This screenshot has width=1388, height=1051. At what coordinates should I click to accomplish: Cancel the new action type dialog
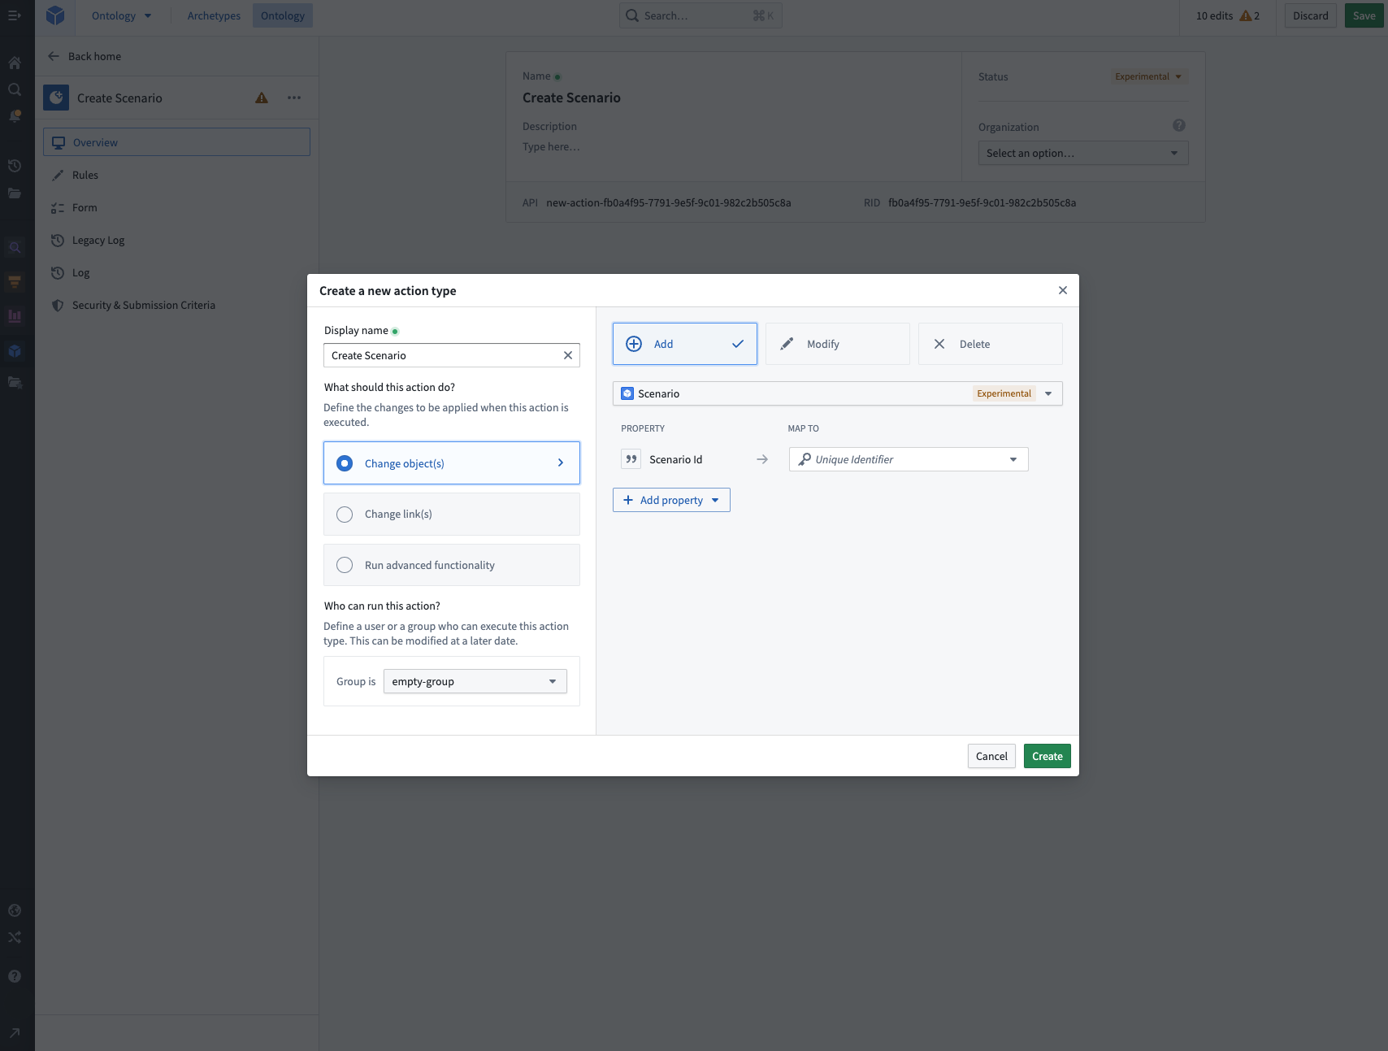pyautogui.click(x=991, y=756)
